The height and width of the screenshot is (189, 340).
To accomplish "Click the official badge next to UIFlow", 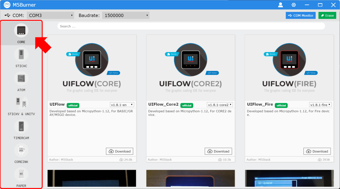I will coord(73,105).
